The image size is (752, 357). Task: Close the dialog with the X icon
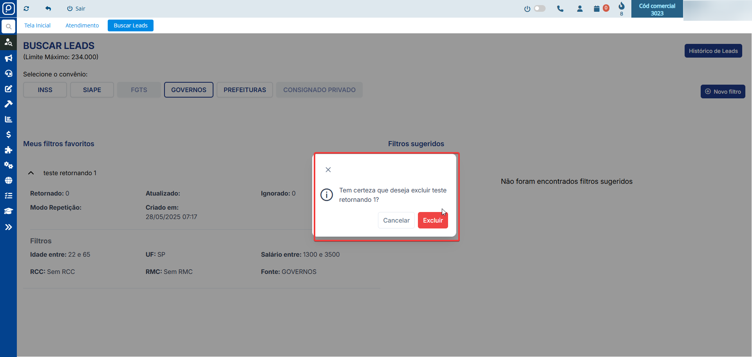pyautogui.click(x=328, y=170)
